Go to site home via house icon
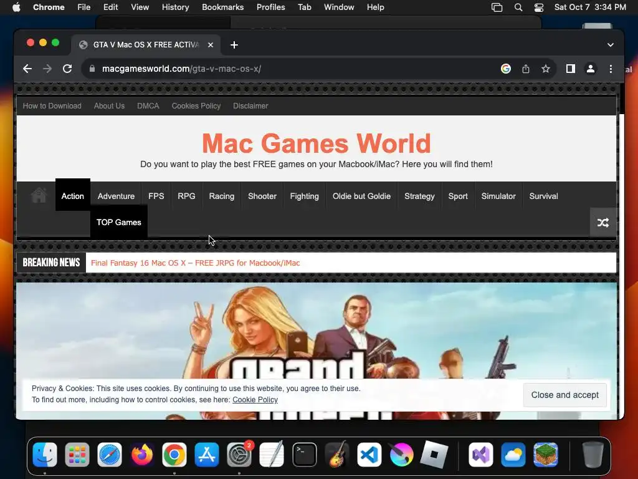Viewport: 638px width, 479px height. 39,195
